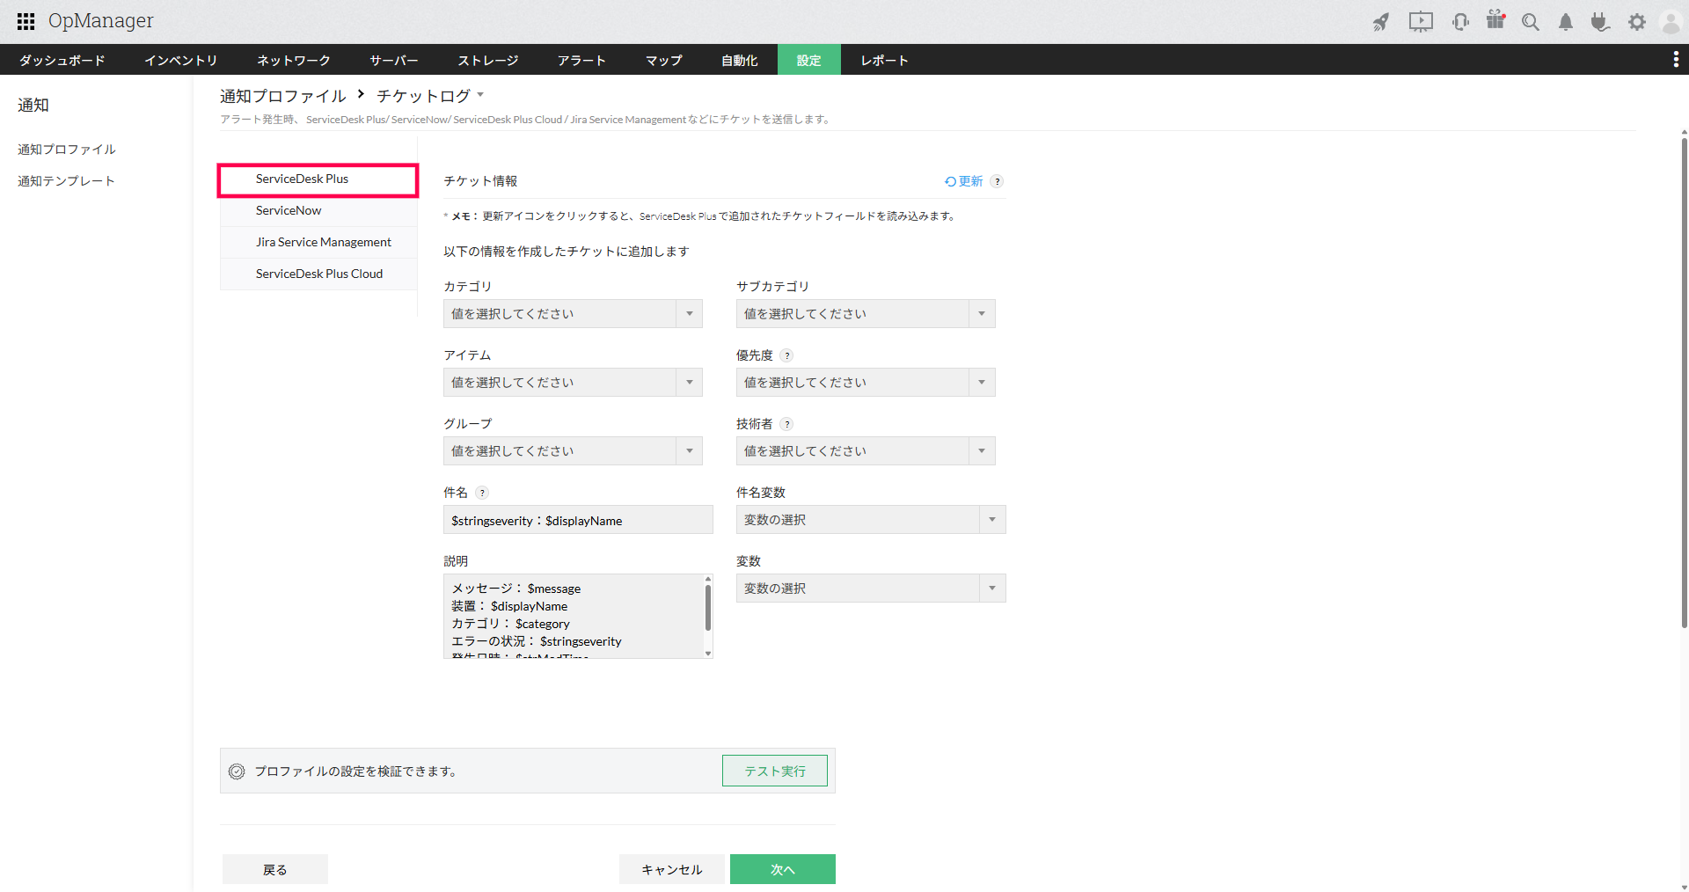
Task: Open the レポート menu
Action: click(x=885, y=60)
